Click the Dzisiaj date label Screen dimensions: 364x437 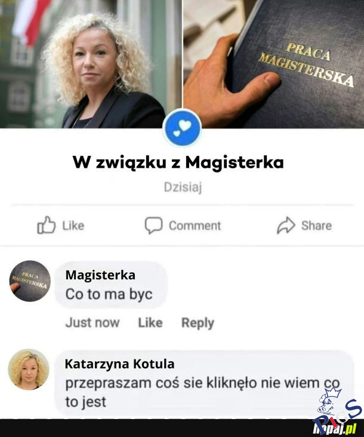(183, 187)
